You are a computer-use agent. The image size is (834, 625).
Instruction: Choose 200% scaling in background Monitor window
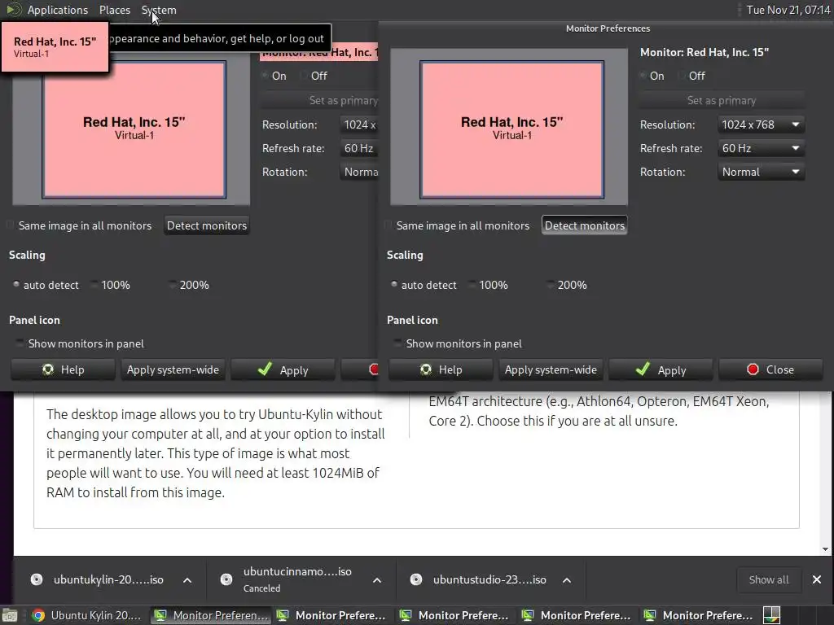coord(173,284)
